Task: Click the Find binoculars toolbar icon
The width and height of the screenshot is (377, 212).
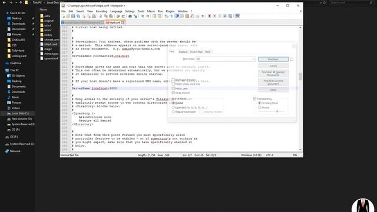Action: (x=130, y=16)
